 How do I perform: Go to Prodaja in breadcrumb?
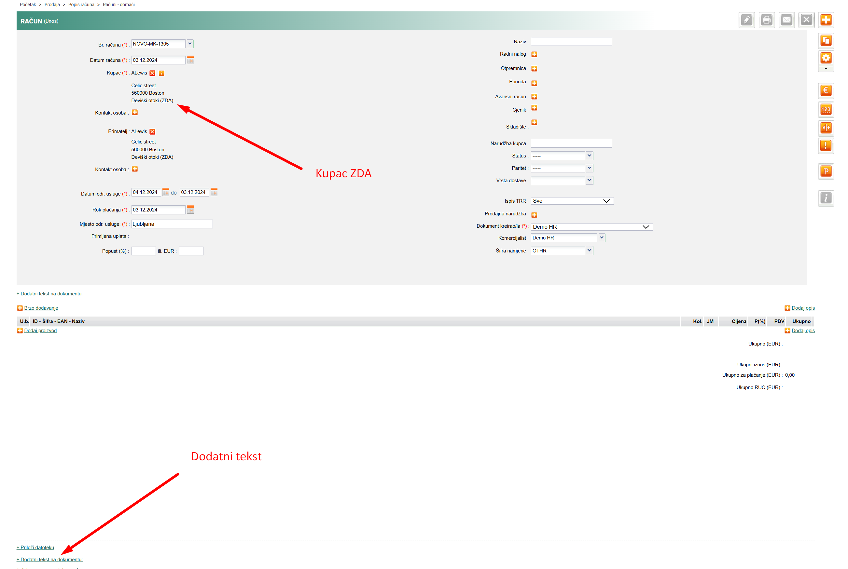coord(52,5)
